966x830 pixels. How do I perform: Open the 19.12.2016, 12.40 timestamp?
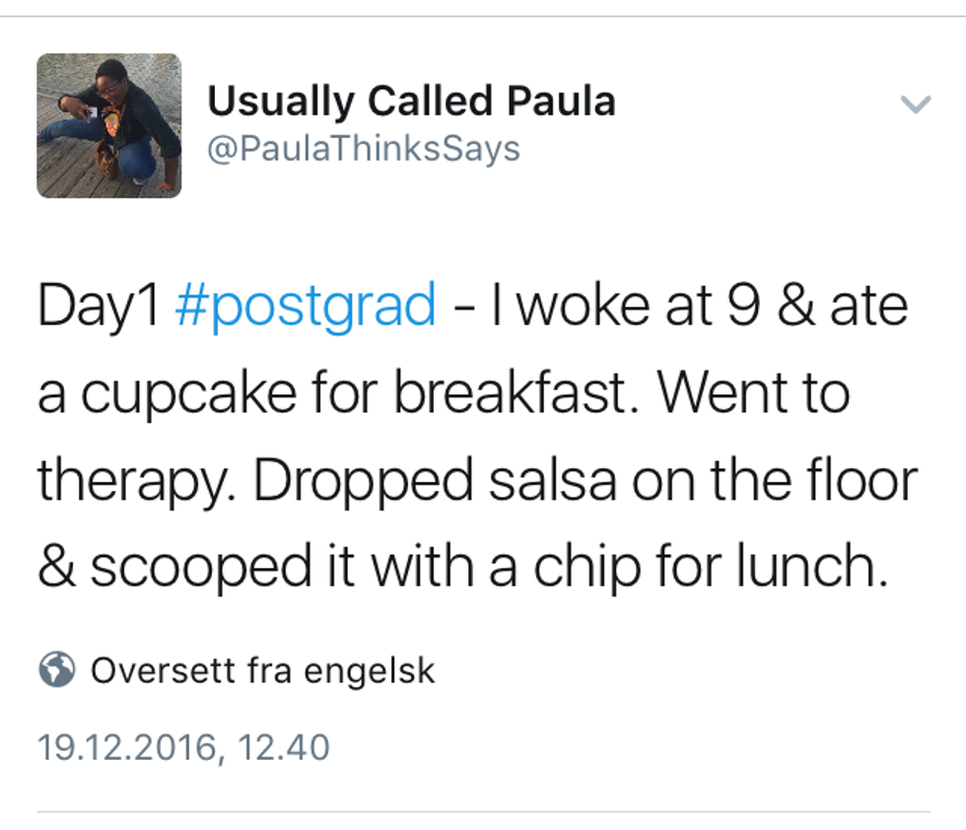[x=183, y=747]
